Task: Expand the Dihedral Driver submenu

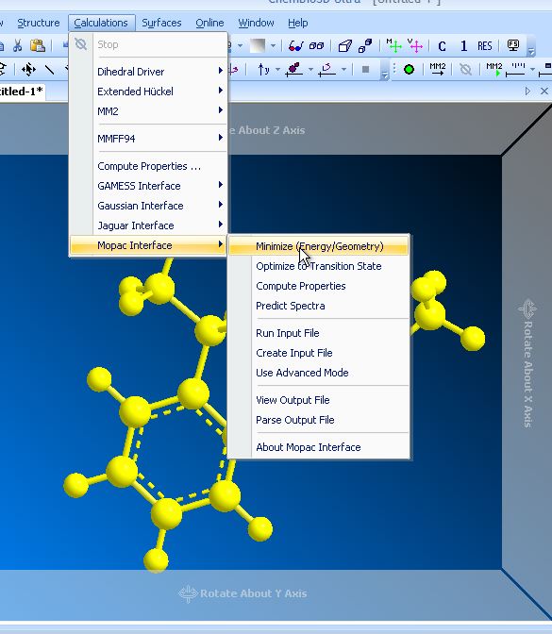Action: (x=148, y=72)
